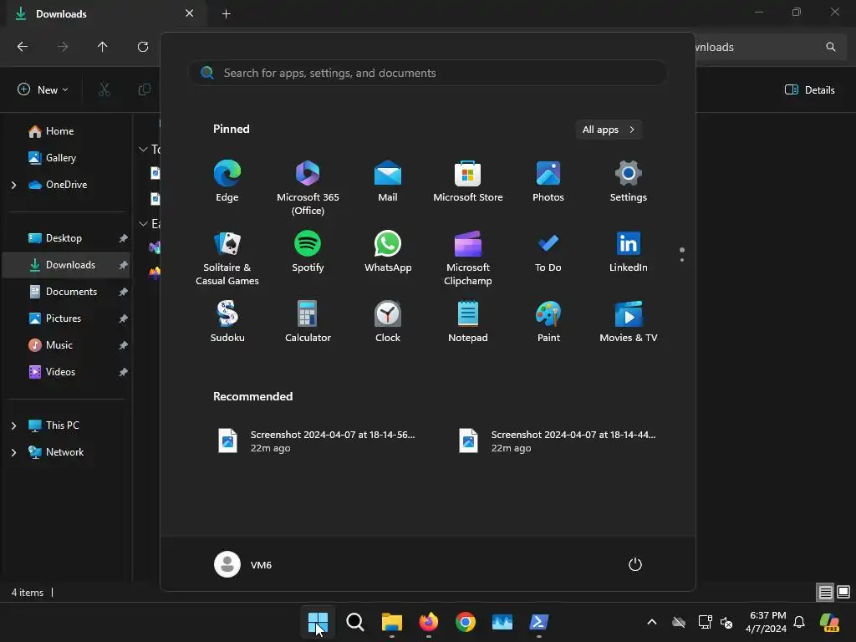Open the To Do app

coord(548,252)
